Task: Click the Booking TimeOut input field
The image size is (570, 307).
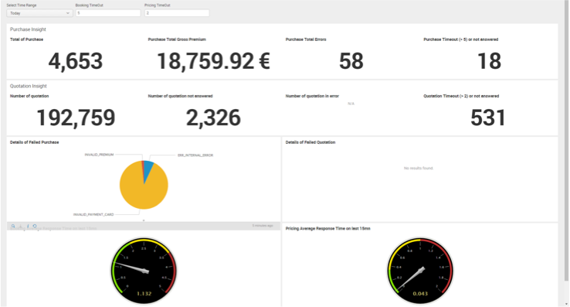Action: (x=108, y=13)
